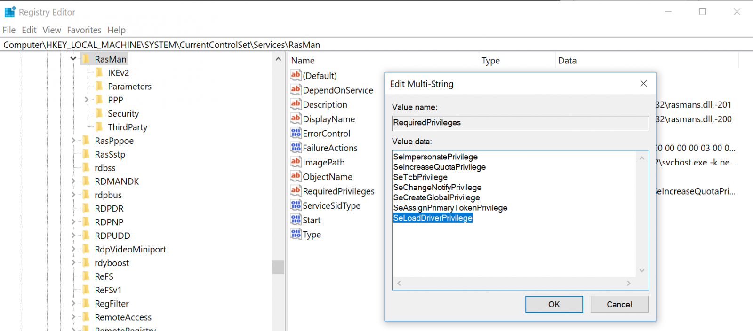This screenshot has width=753, height=331.
Task: Open the Favorites menu
Action: click(84, 30)
